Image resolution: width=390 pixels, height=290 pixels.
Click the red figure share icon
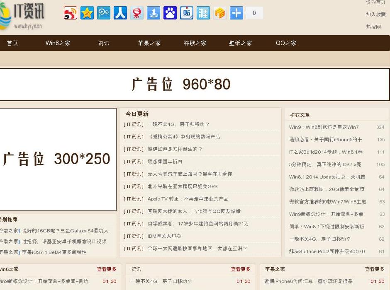tap(137, 13)
